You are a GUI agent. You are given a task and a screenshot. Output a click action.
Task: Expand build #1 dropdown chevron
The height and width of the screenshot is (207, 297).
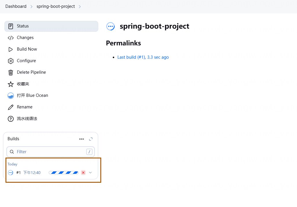pyautogui.click(x=90, y=173)
